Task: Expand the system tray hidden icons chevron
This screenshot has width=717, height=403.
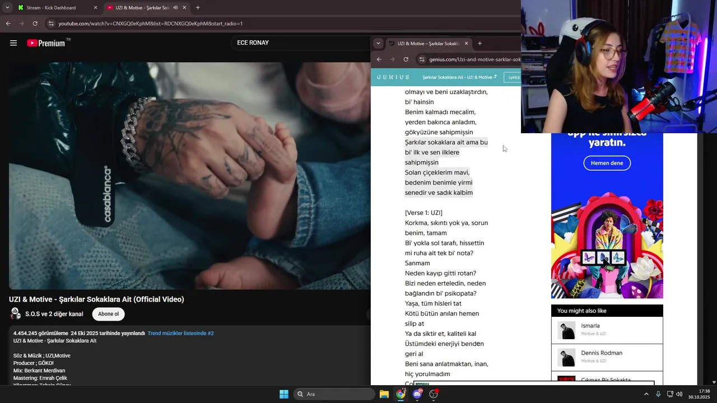Action: [x=646, y=394]
